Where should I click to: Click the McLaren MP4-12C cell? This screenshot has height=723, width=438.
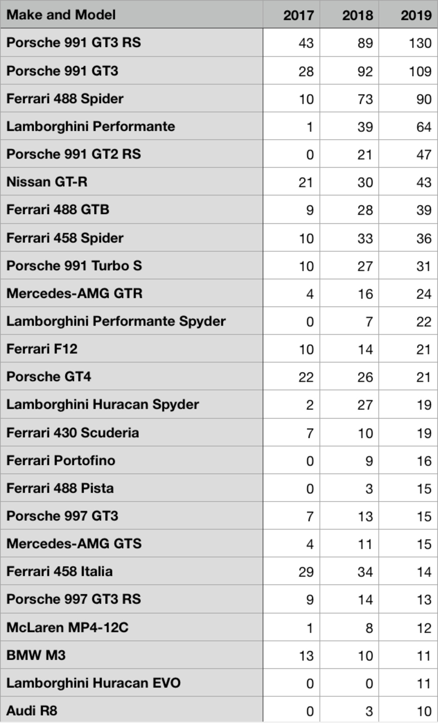[x=131, y=627]
